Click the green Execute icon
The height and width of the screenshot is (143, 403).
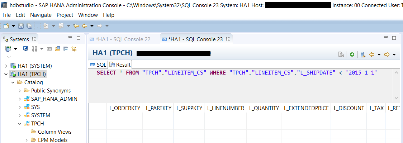[352, 54]
